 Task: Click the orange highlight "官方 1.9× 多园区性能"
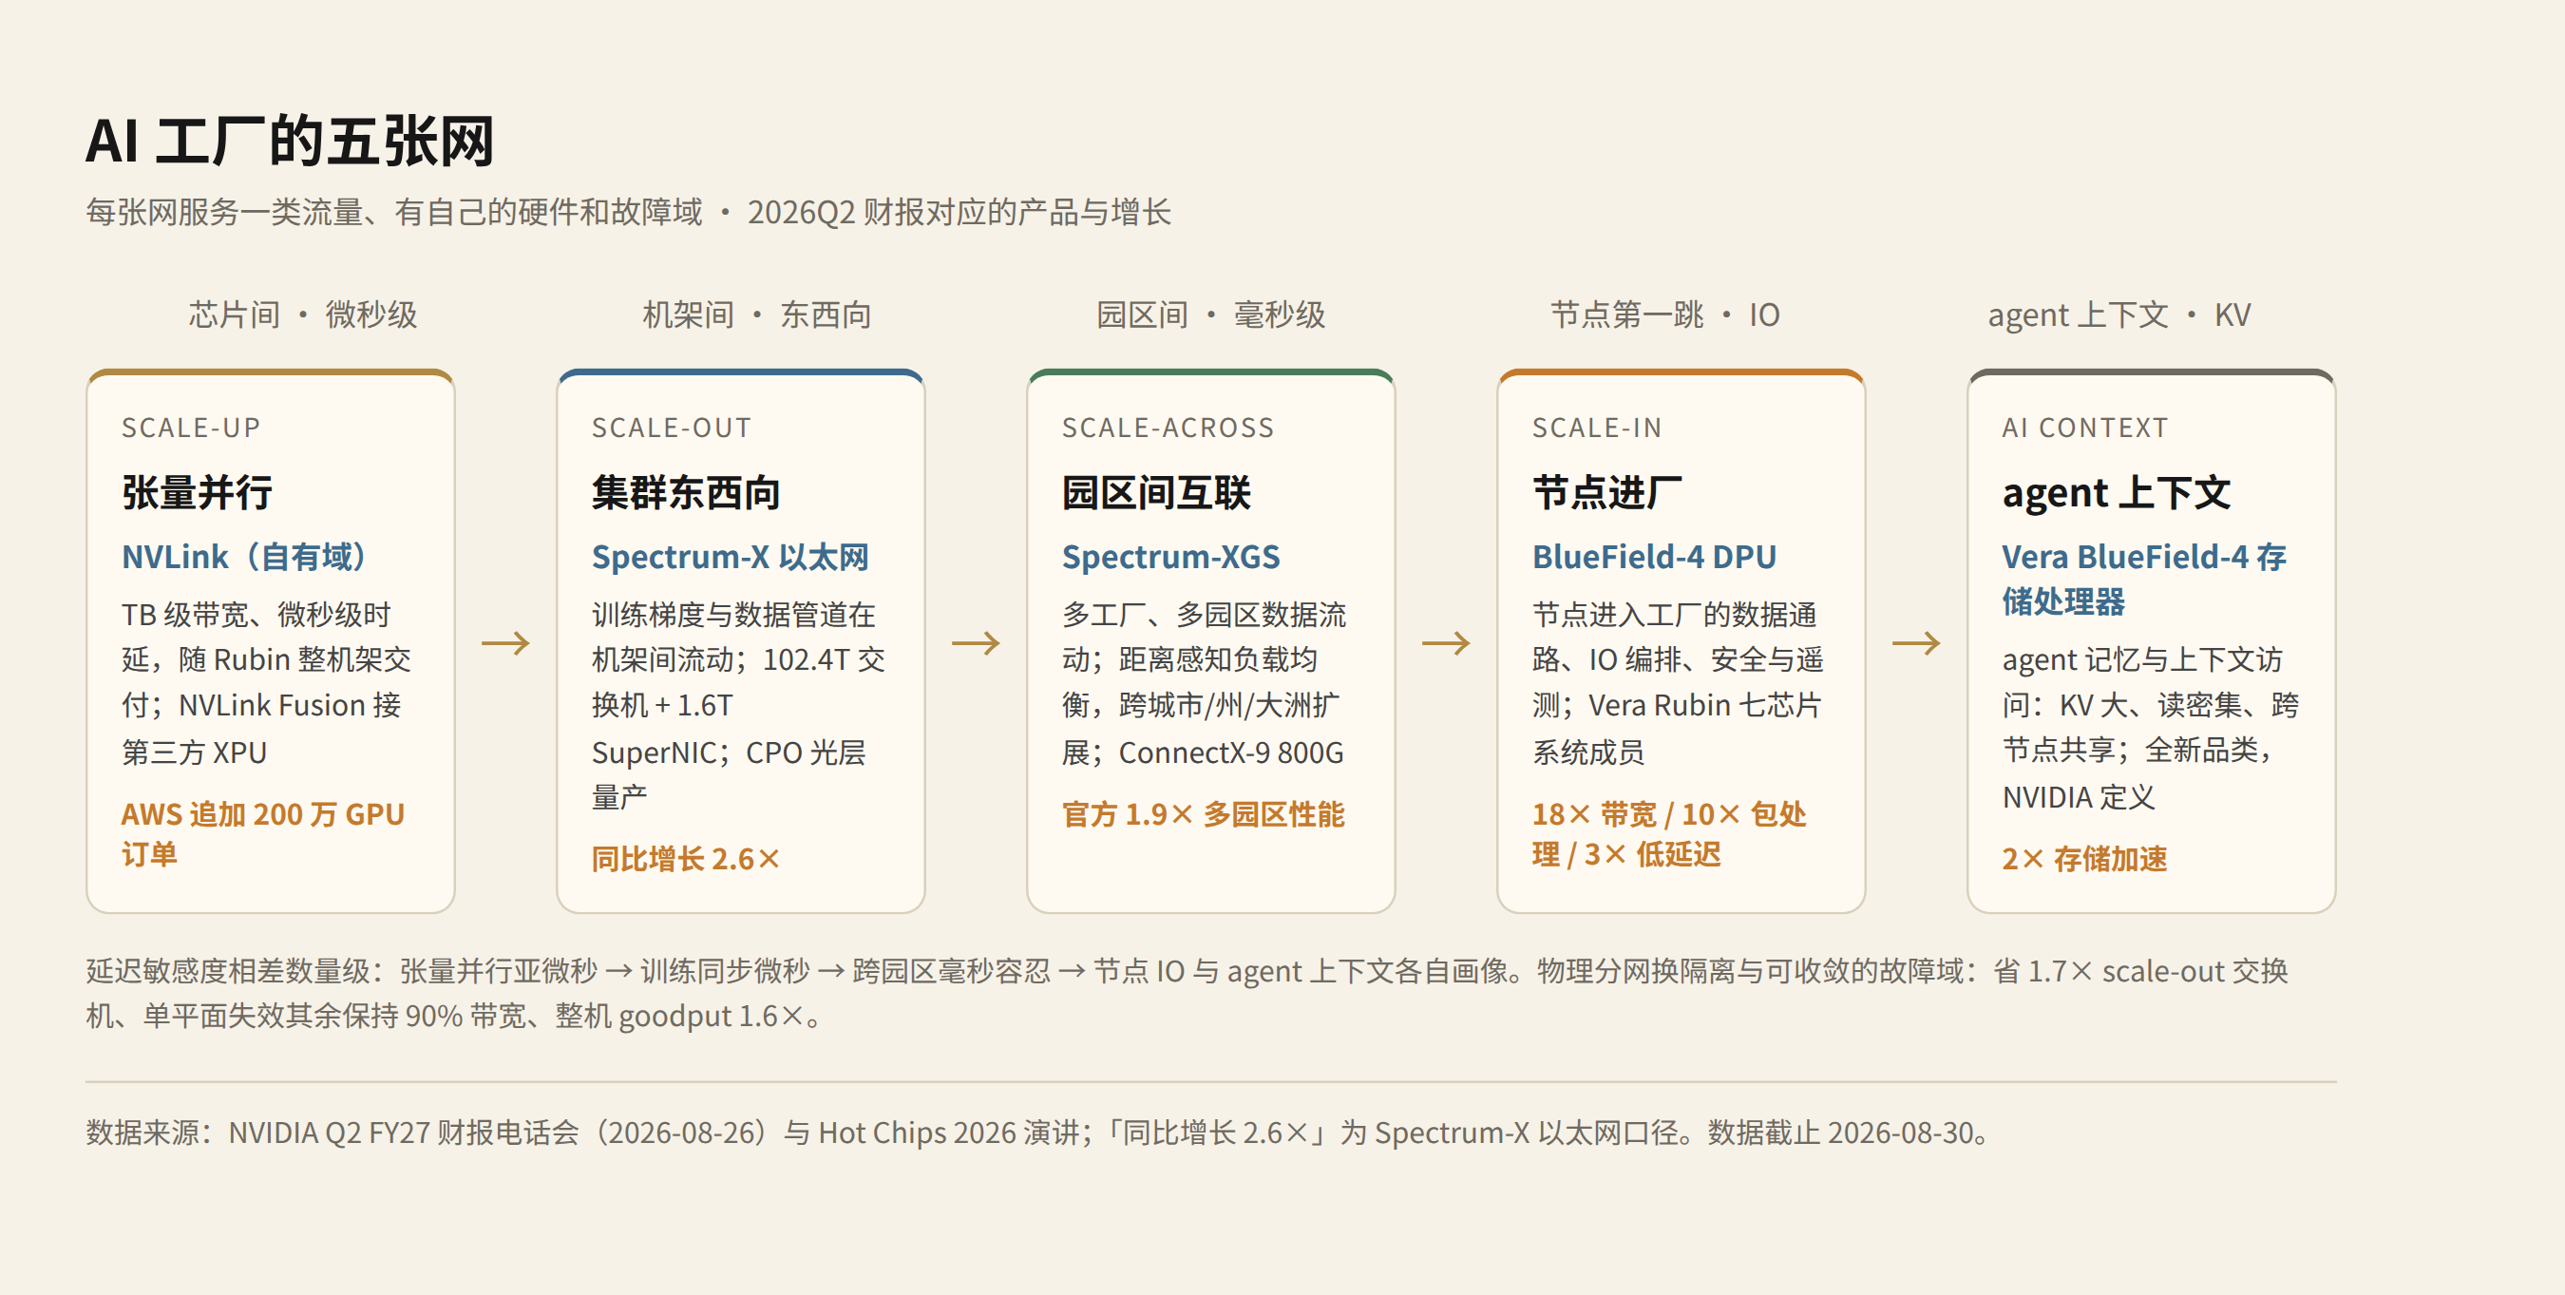click(1203, 815)
